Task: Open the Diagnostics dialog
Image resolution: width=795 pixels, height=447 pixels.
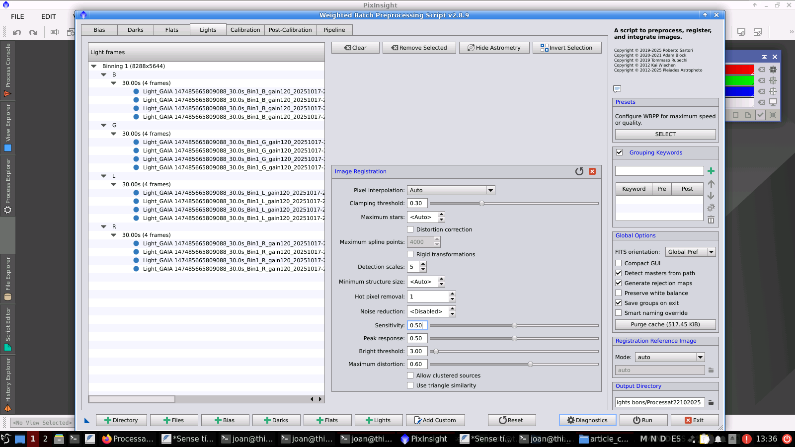Action: pos(587,420)
